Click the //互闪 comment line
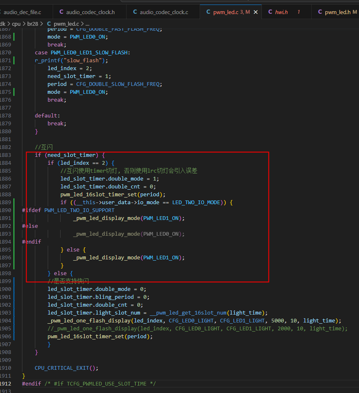359x393 pixels. click(x=44, y=147)
